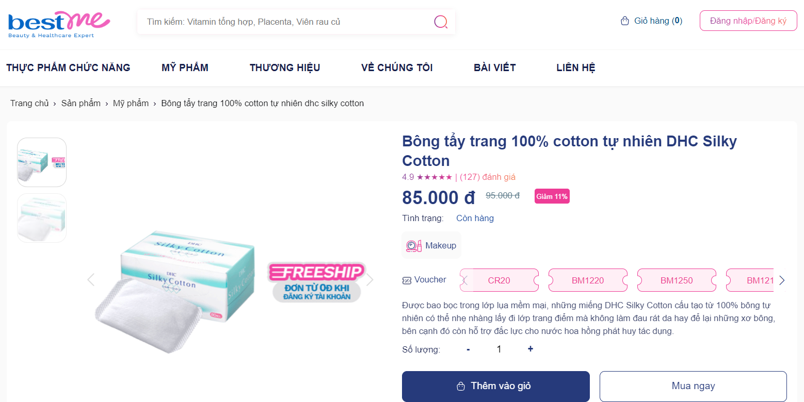Open the MỸ PHẨM dropdown menu

(x=185, y=68)
